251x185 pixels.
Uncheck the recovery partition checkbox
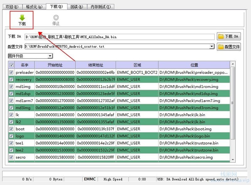click(11, 80)
